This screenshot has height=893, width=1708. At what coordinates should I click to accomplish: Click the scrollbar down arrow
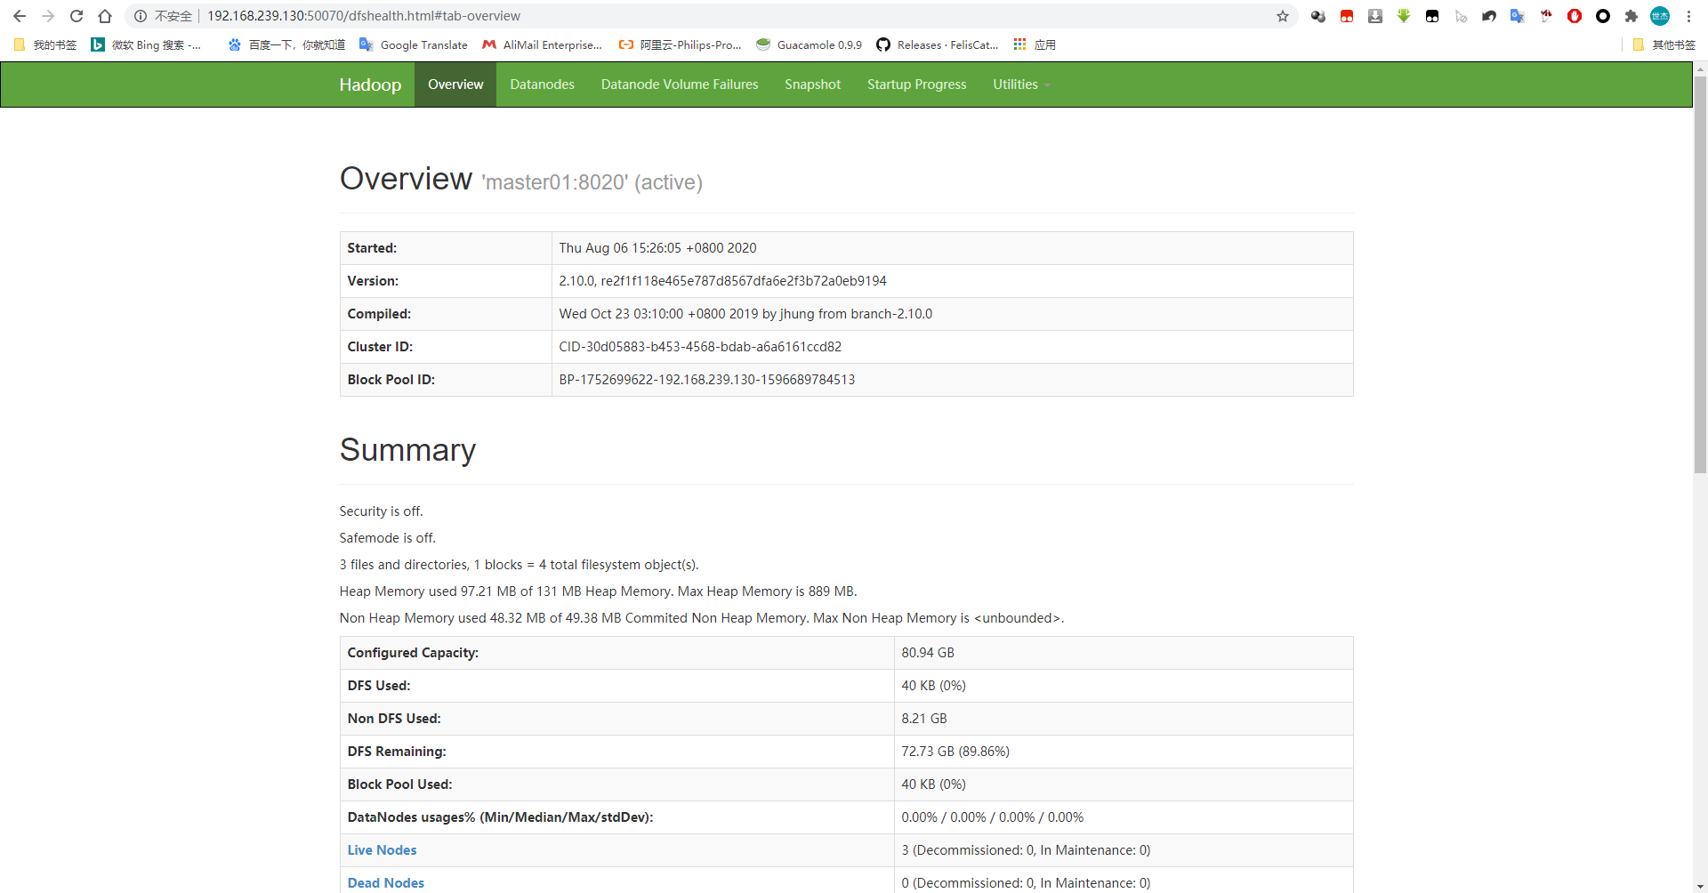coord(1700,886)
